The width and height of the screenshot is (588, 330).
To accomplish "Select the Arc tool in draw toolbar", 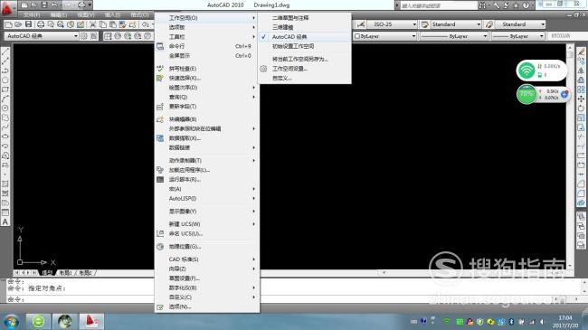I will click(x=5, y=99).
